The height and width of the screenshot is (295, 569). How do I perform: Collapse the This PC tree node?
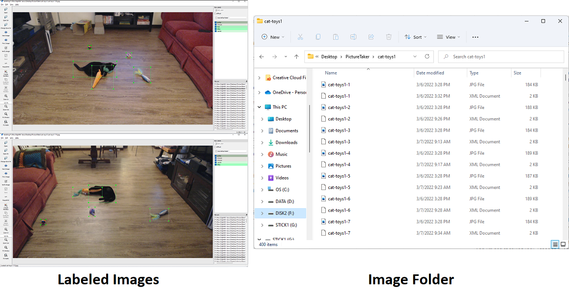[259, 107]
